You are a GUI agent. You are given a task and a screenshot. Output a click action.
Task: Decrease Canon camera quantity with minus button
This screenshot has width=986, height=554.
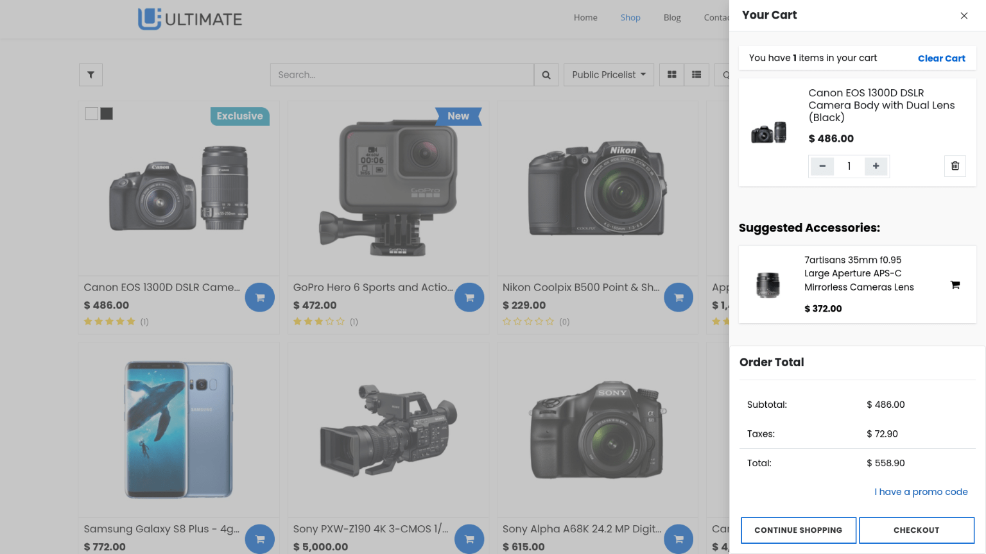822,166
